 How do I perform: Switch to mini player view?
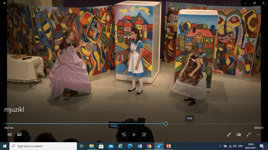click(x=239, y=135)
